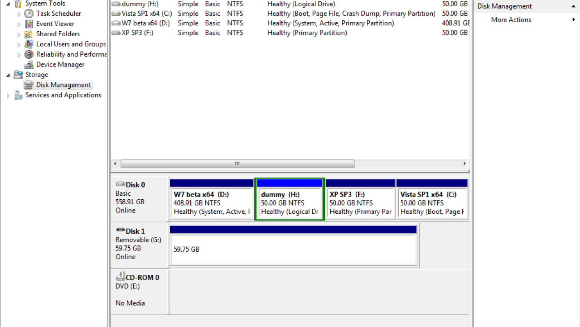
Task: Click the Disk 1 header label
Action: coord(135,231)
